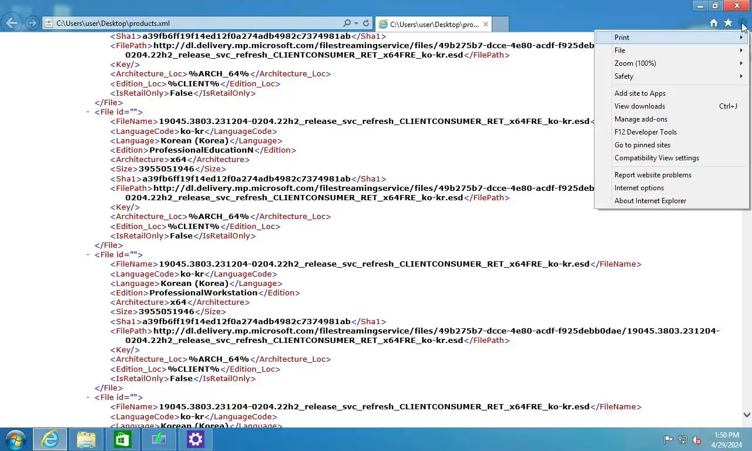752x451 pixels.
Task: Open About Internet Explorer
Action: click(x=672, y=200)
